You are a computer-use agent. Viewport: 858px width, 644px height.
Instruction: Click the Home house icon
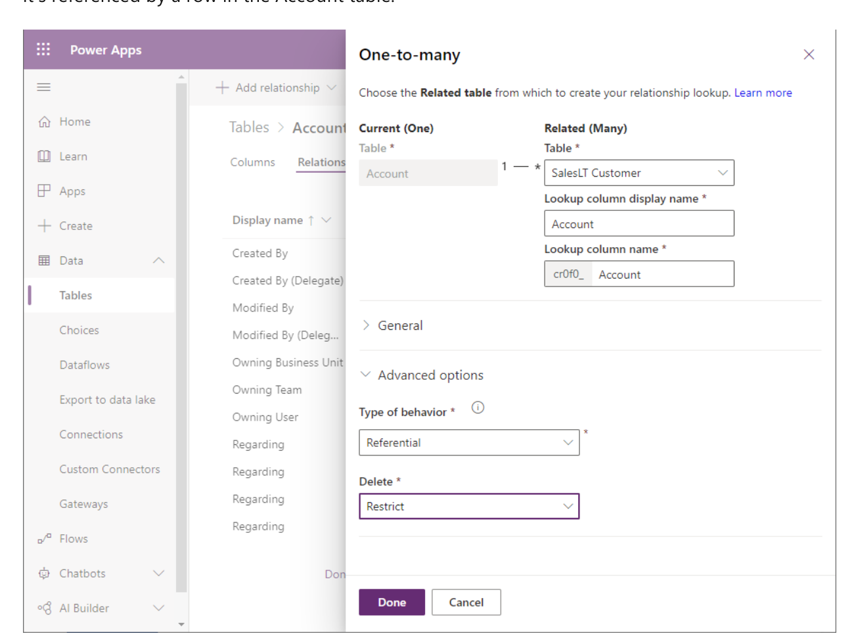coord(44,122)
